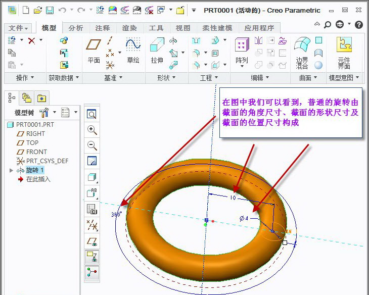Open the help question mark icon
The width and height of the screenshot is (369, 295).
coord(359,24)
